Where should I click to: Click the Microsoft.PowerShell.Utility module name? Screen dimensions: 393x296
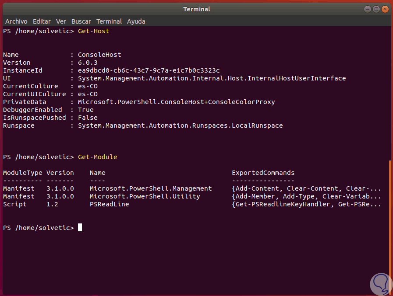[x=145, y=196]
